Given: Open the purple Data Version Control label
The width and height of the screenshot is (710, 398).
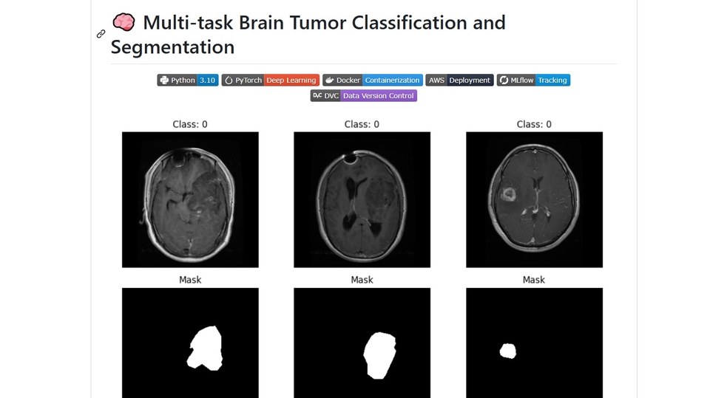Looking at the screenshot, I should [x=378, y=96].
